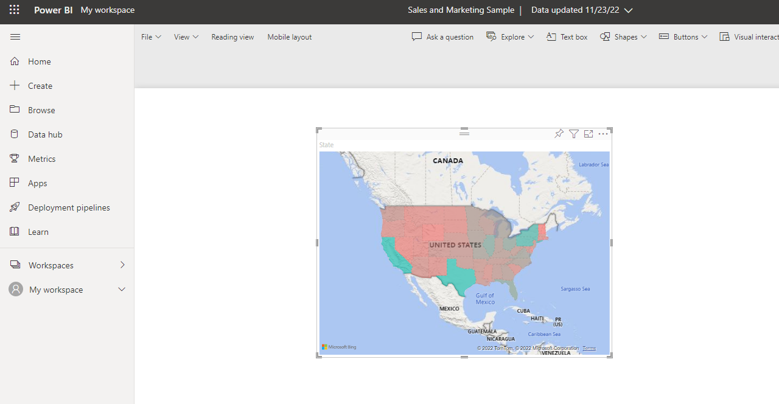Click the Sales and Marketing Sample title
The height and width of the screenshot is (404, 779).
(x=461, y=10)
